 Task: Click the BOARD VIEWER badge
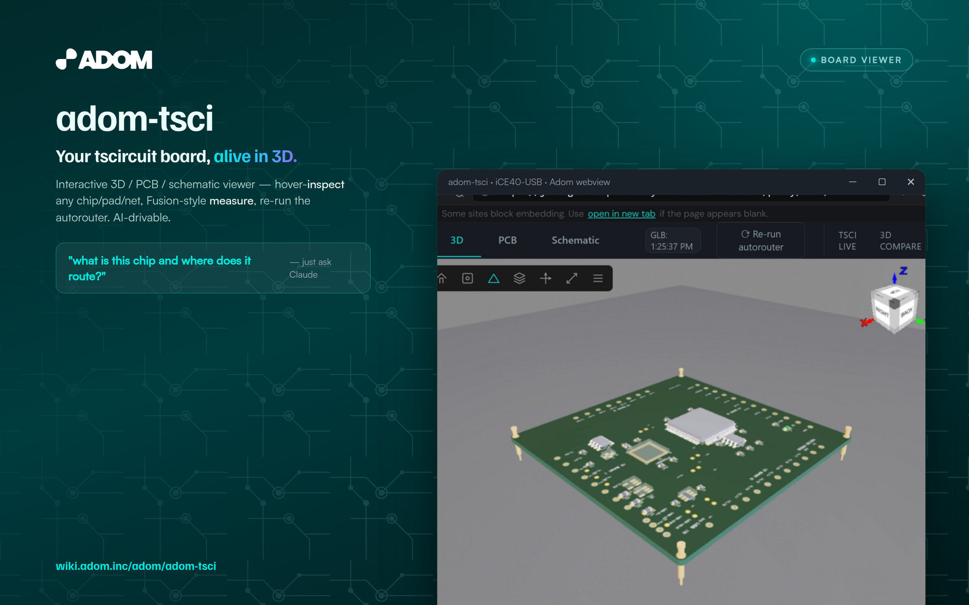(856, 60)
